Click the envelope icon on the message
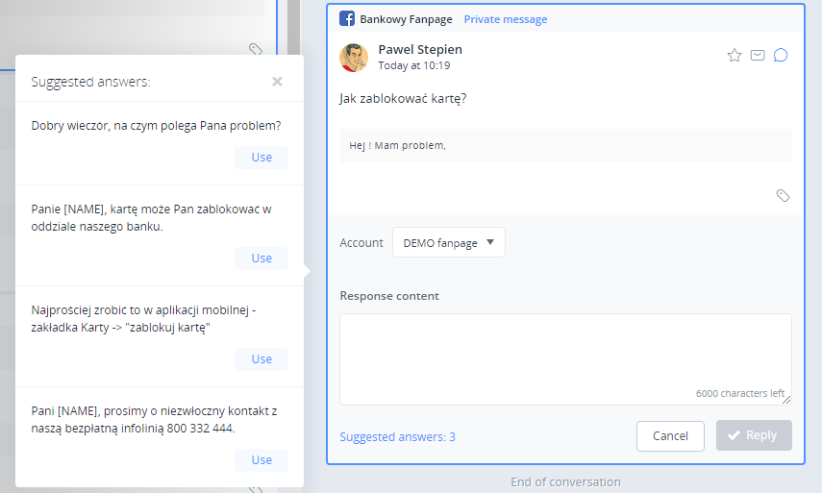Viewport: 822px width, 493px height. (758, 56)
